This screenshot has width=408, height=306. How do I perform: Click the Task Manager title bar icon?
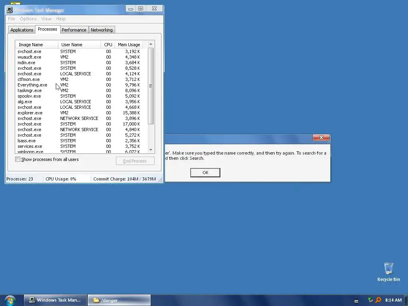10,10
